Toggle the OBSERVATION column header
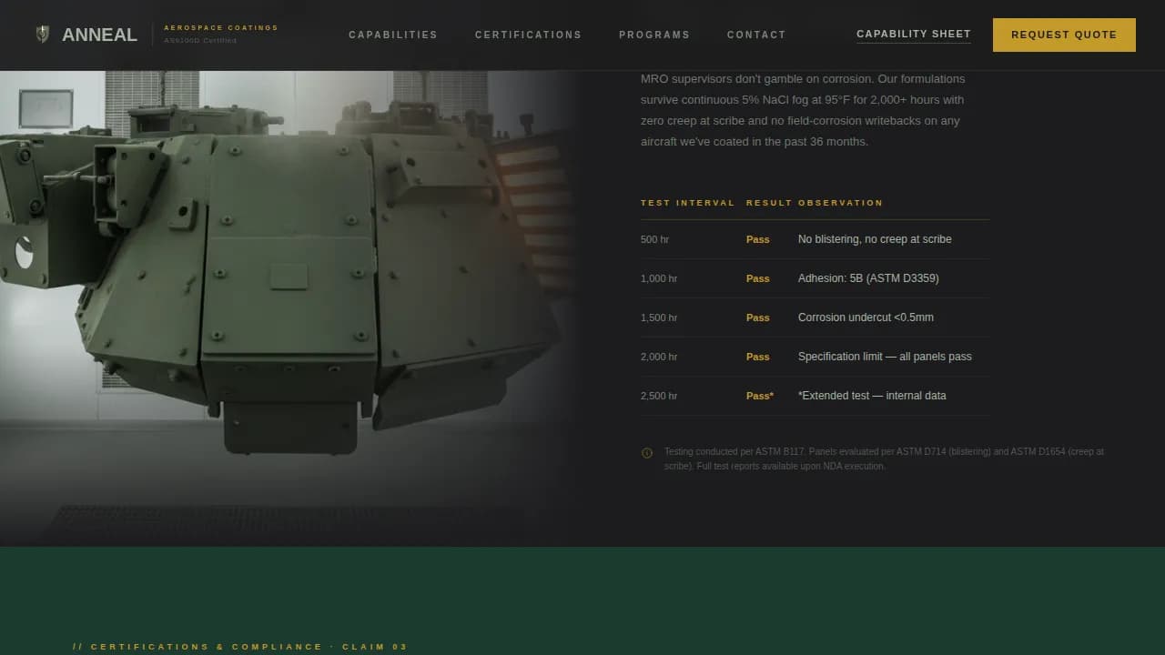Screen dimensions: 1165x655 click(x=840, y=202)
